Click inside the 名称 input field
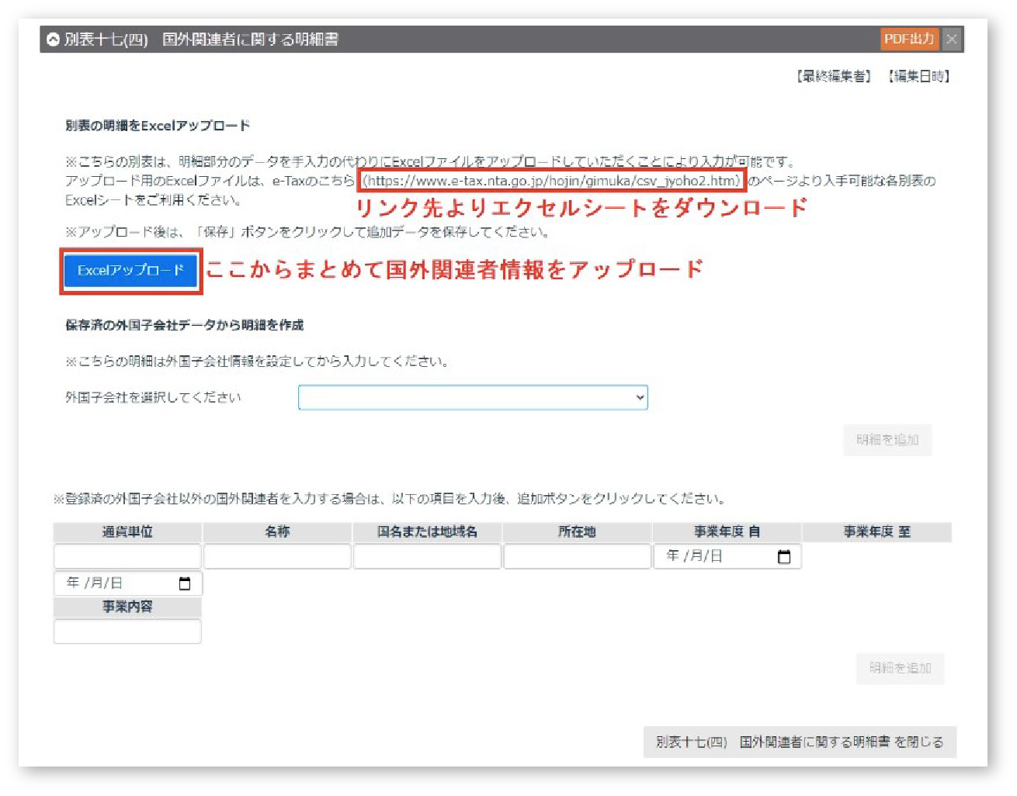This screenshot has width=1017, height=796. 276,555
